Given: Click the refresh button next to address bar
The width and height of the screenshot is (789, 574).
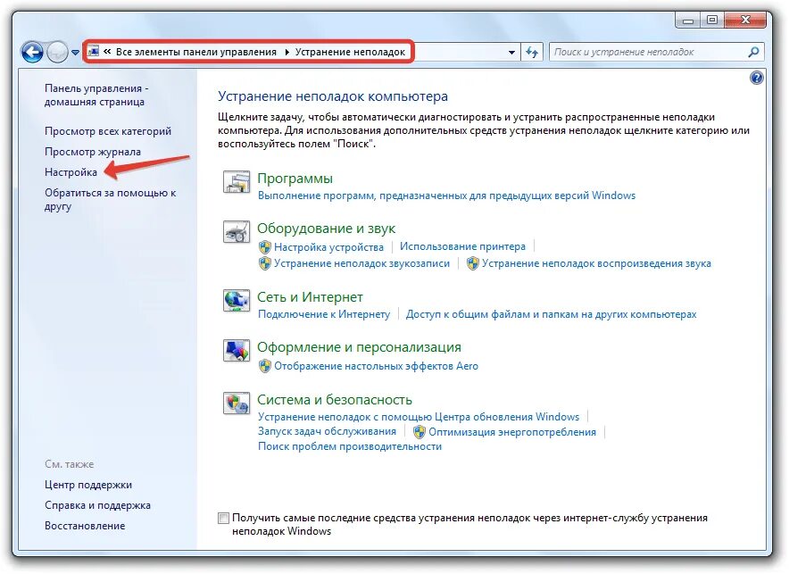Looking at the screenshot, I should [532, 52].
